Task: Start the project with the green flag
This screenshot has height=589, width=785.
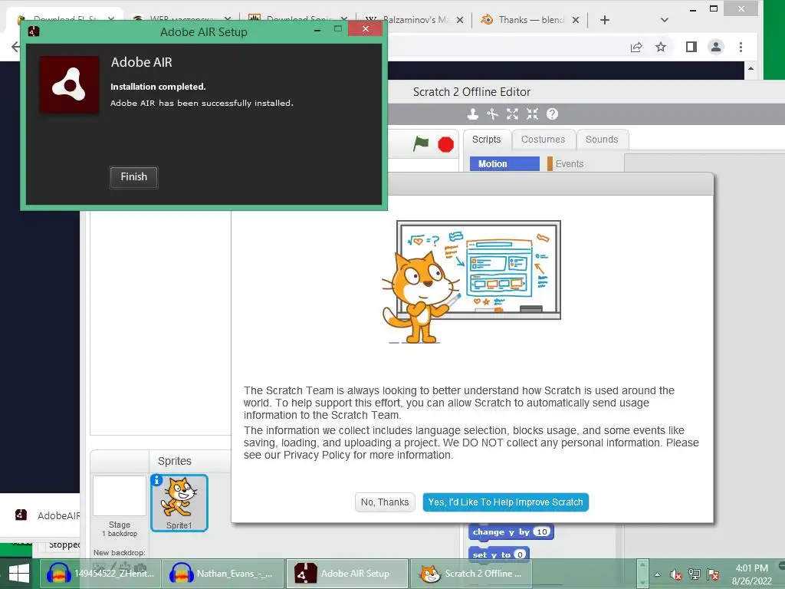Action: coord(421,143)
